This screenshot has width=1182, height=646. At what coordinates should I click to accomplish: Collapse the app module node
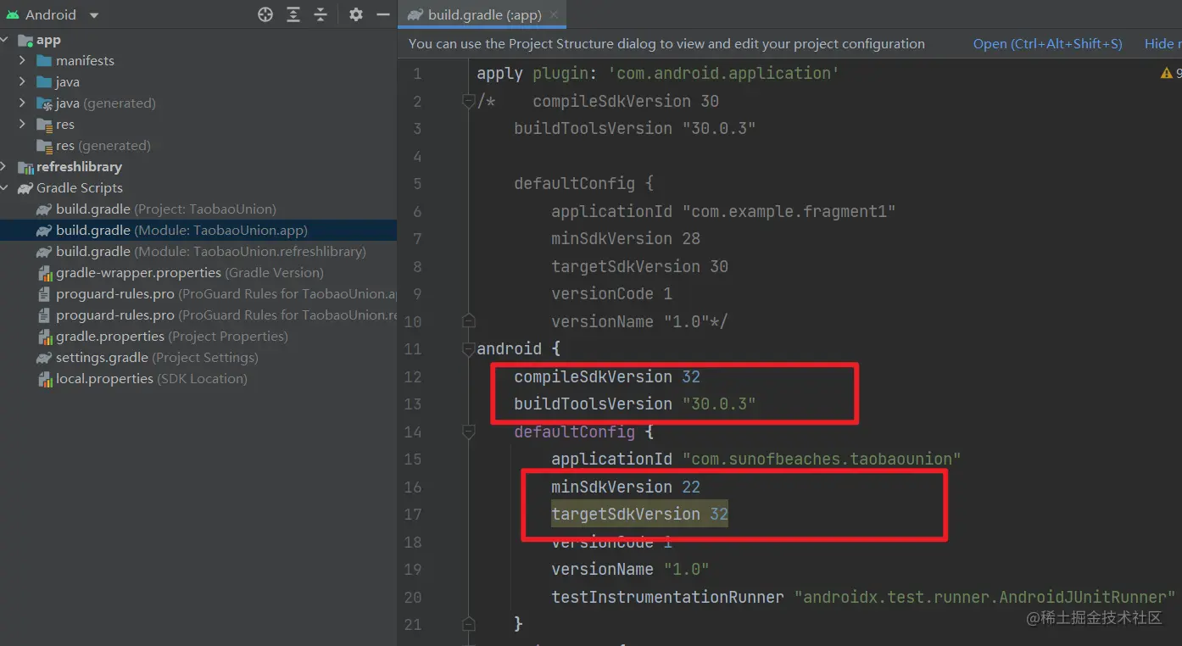(6, 40)
